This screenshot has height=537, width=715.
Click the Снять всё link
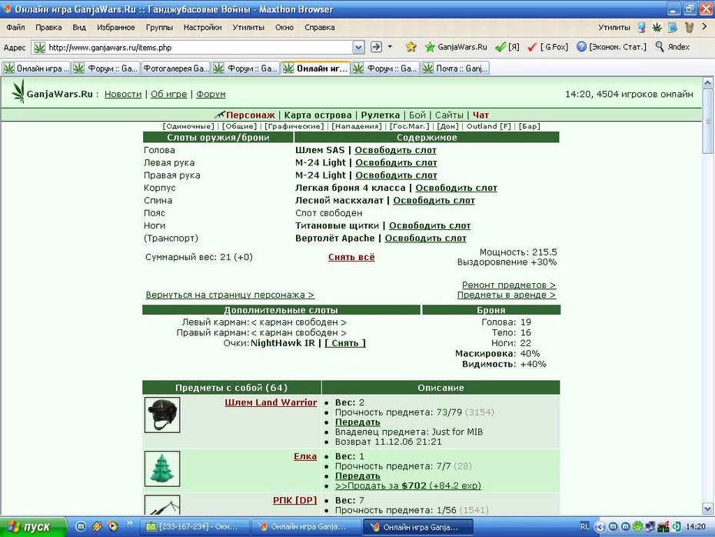pyautogui.click(x=351, y=257)
